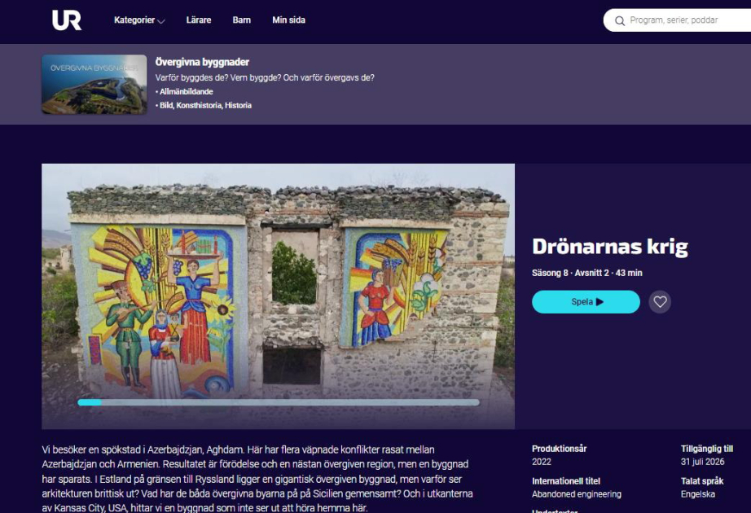Click the UR logo to go home

coord(67,20)
